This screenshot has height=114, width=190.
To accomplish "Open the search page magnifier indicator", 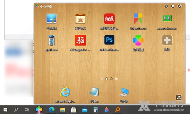I will coord(111,79).
